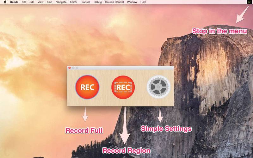Zoom the recorder window with third titlebar button
Screen dimensions: 253x158
(77, 68)
